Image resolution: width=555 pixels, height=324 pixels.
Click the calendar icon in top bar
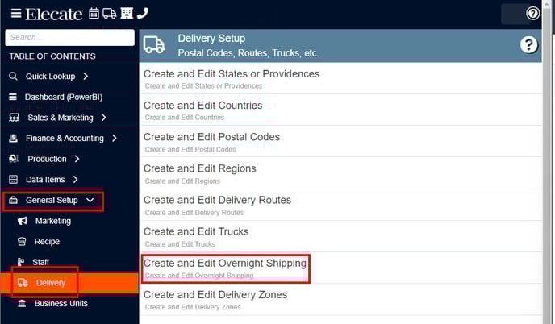[x=94, y=14]
